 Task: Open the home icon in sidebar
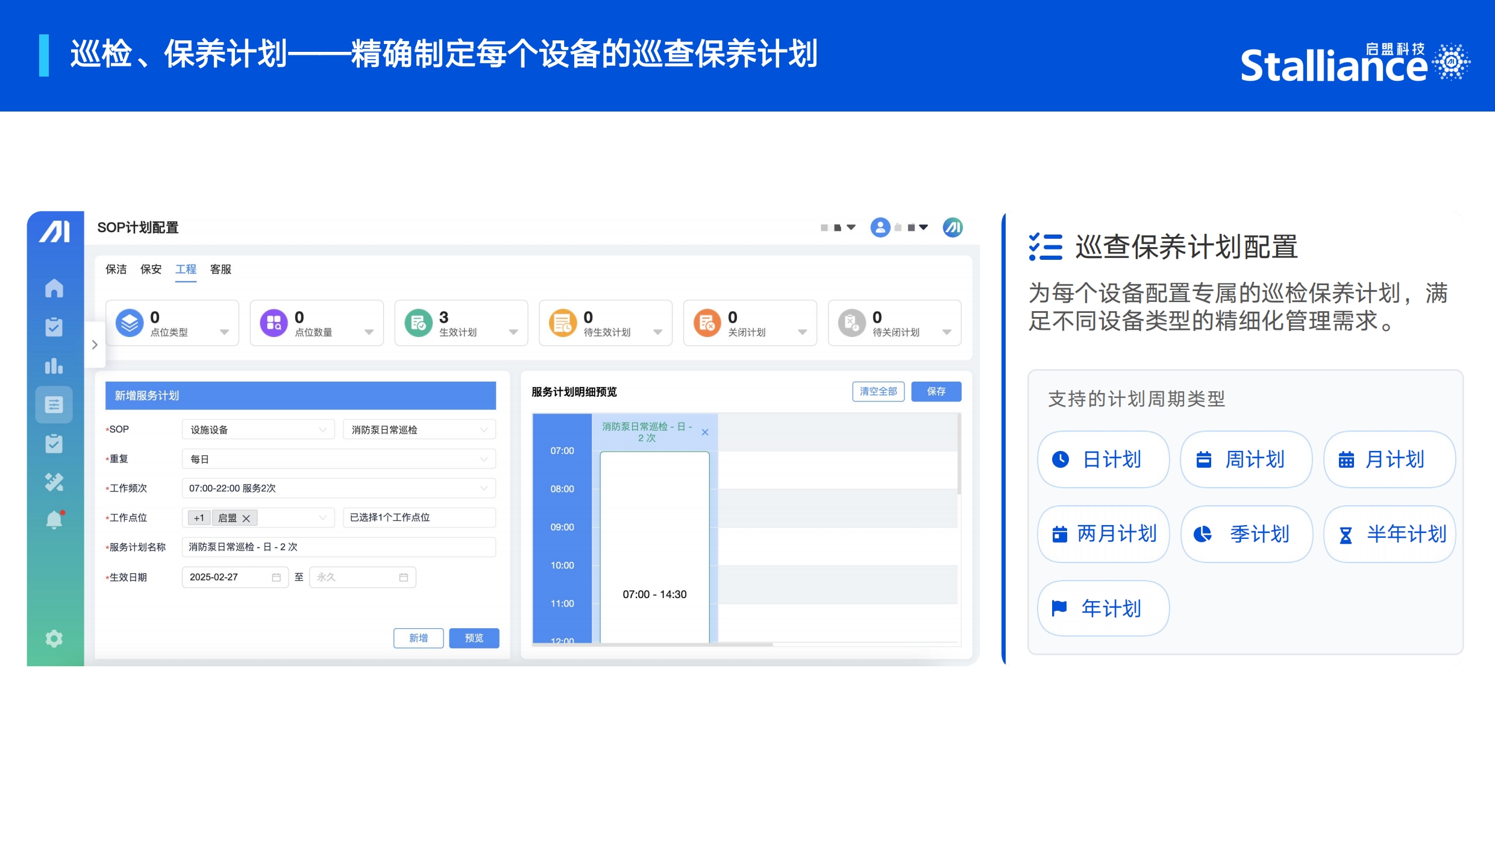coord(54,288)
